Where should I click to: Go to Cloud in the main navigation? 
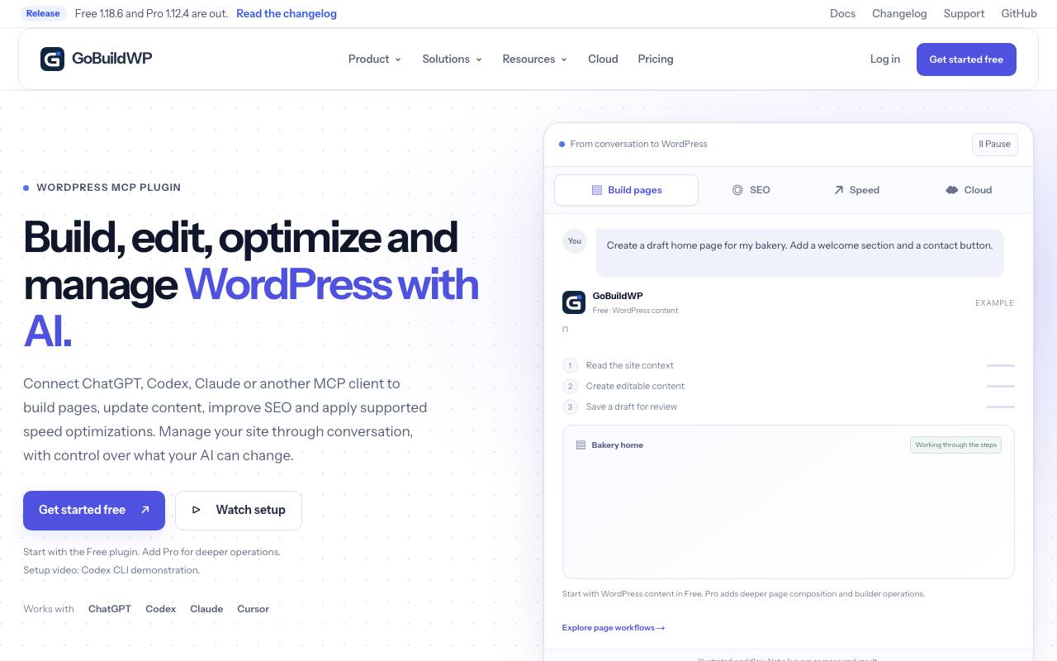pyautogui.click(x=603, y=59)
